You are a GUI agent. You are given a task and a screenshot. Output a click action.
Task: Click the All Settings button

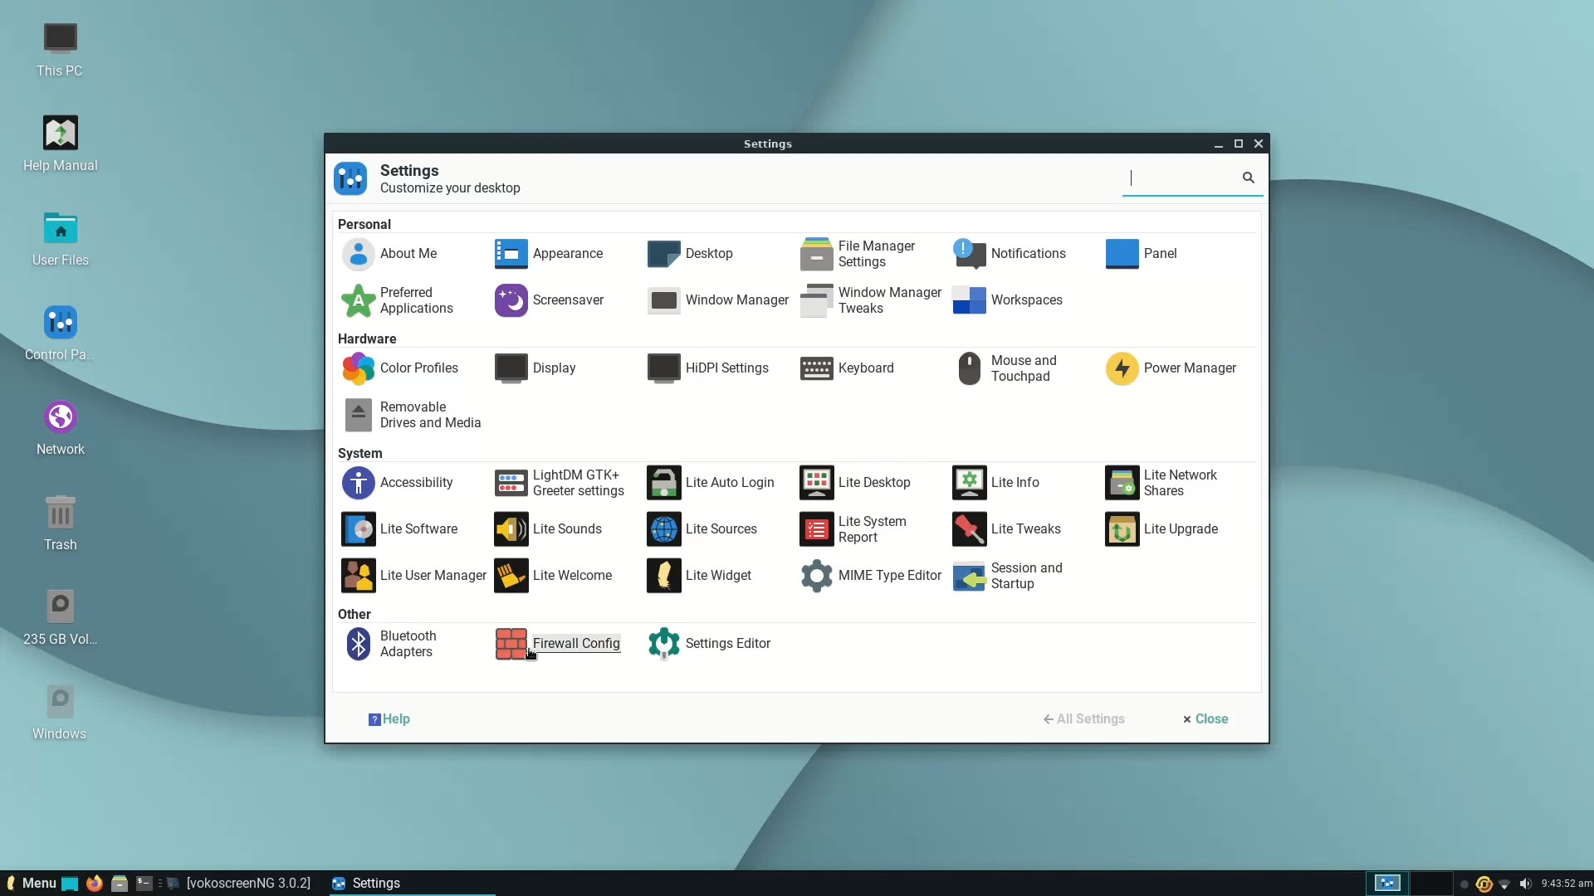click(x=1084, y=719)
